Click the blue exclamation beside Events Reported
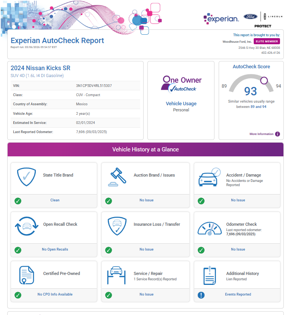288x315 pixels. pos(201,295)
